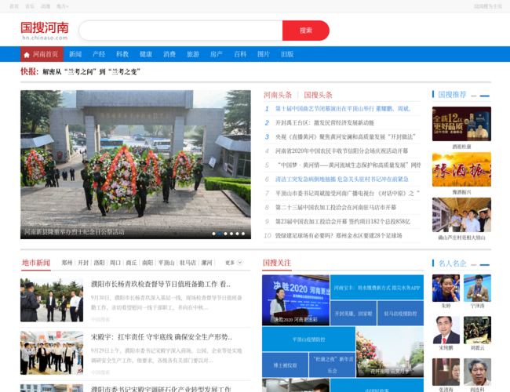Select the 郑州 city tab
This screenshot has height=392, width=510.
coord(67,263)
